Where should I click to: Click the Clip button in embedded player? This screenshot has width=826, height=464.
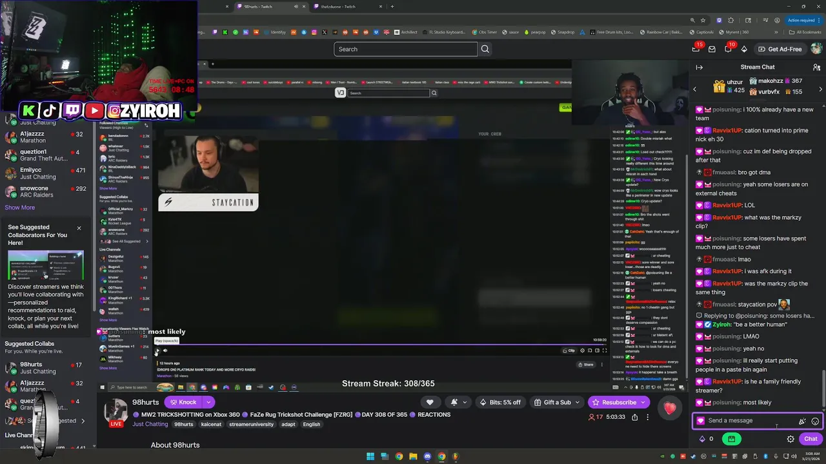[x=569, y=351]
